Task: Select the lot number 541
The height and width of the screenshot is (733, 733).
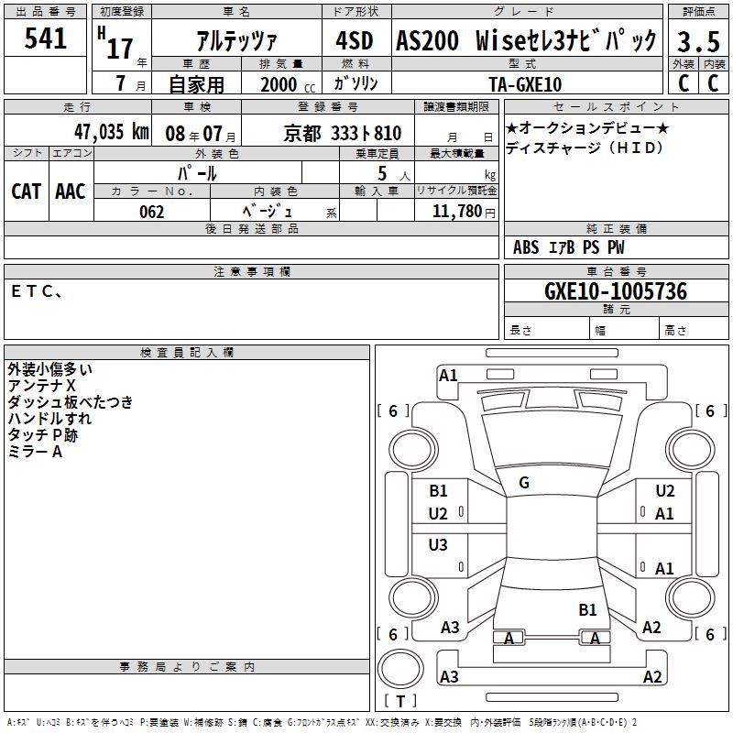Action: [45, 38]
